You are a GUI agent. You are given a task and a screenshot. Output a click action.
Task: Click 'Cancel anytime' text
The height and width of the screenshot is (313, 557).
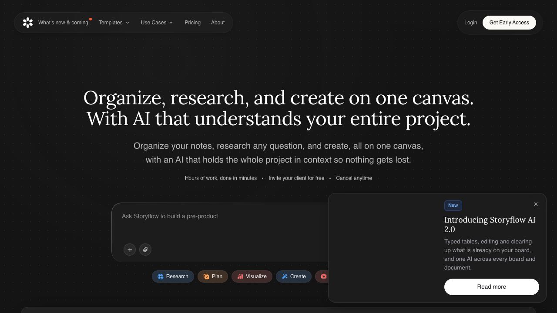[354, 178]
